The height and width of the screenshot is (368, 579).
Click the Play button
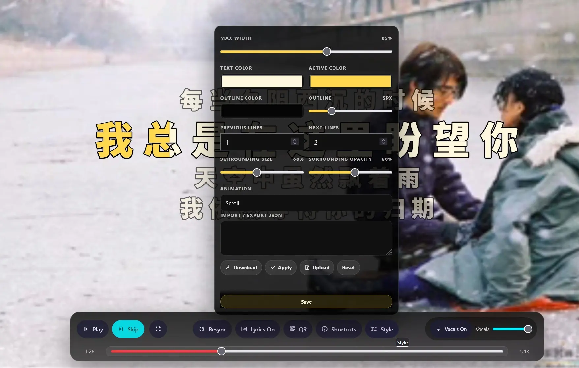click(93, 329)
